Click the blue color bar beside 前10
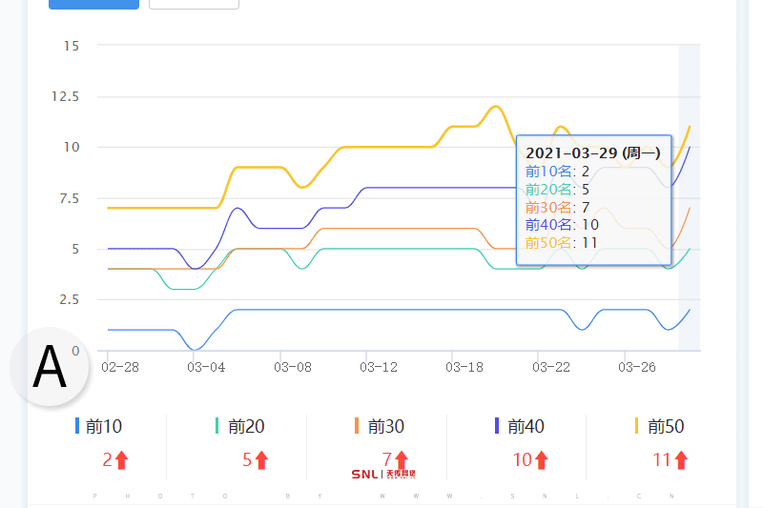This screenshot has height=508, width=763. pyautogui.click(x=77, y=426)
